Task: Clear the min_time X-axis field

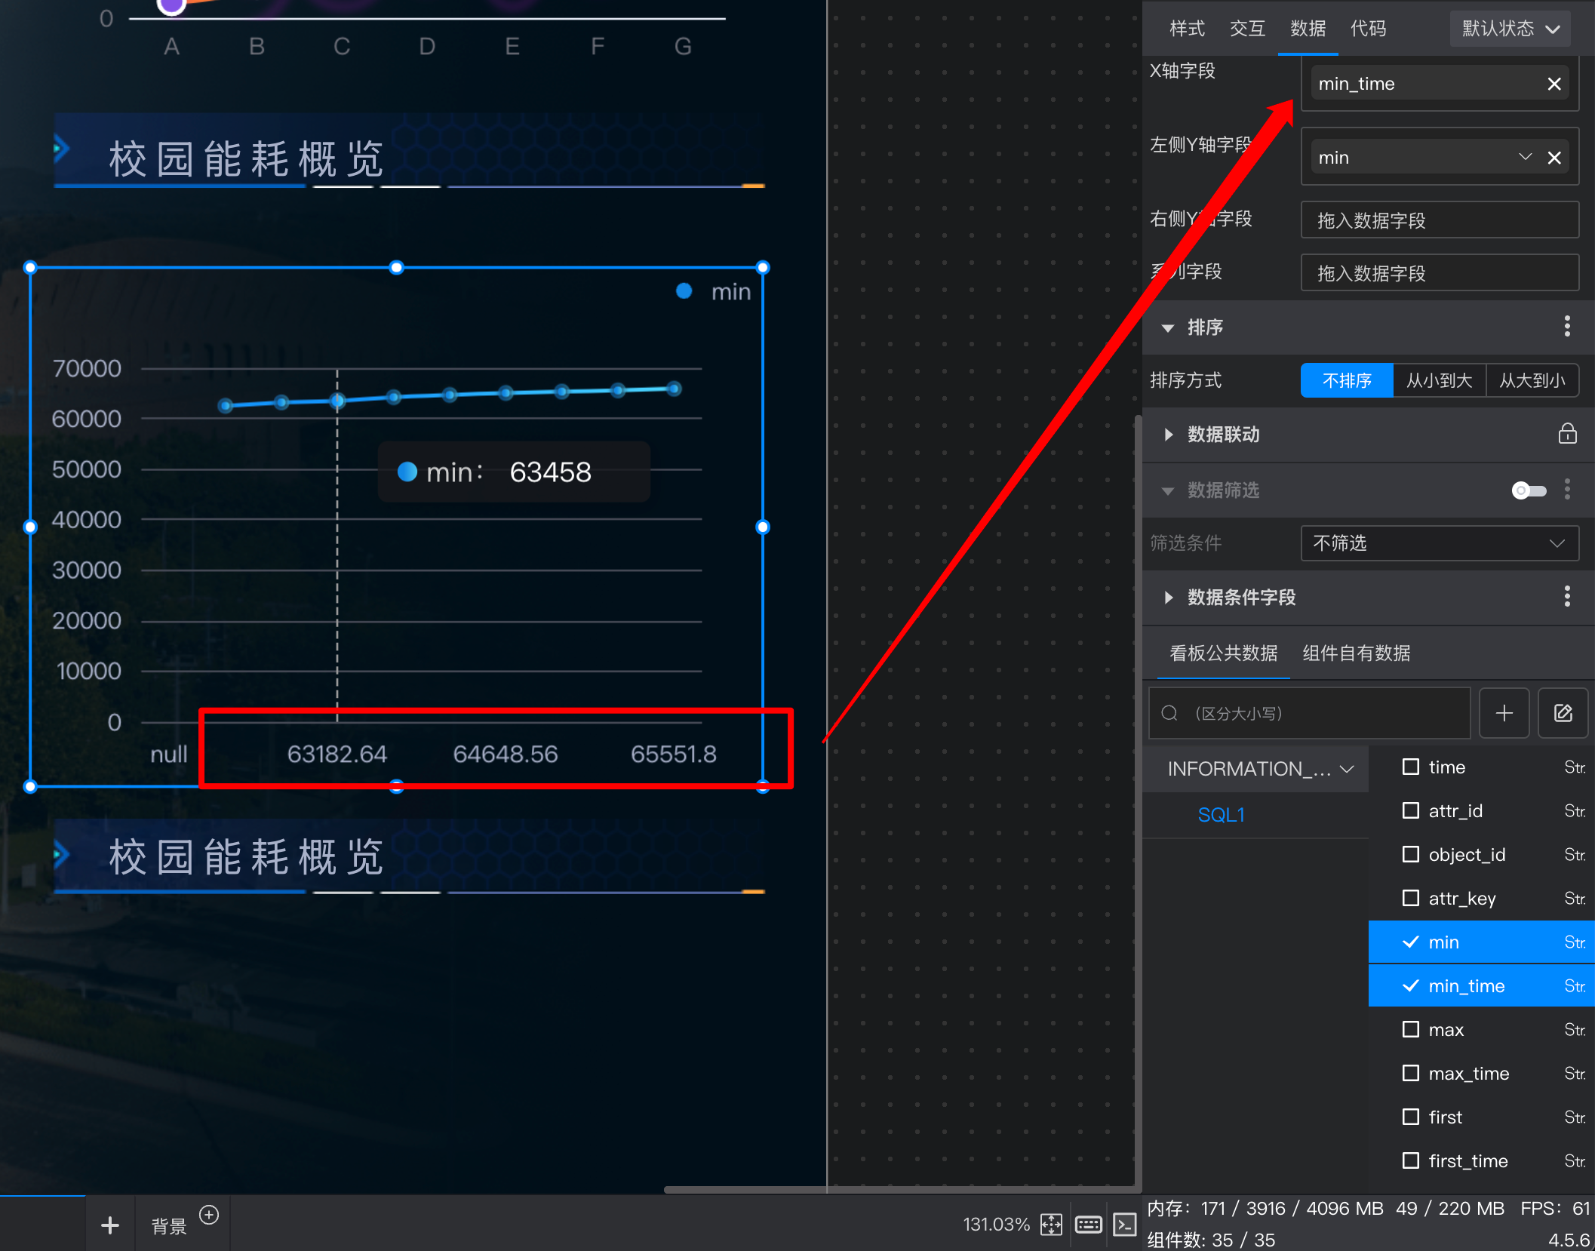Action: (1554, 84)
